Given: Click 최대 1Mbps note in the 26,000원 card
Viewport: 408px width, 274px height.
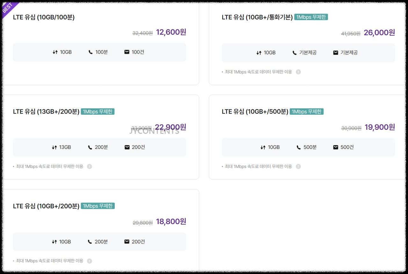Looking at the screenshot, I should [259, 72].
